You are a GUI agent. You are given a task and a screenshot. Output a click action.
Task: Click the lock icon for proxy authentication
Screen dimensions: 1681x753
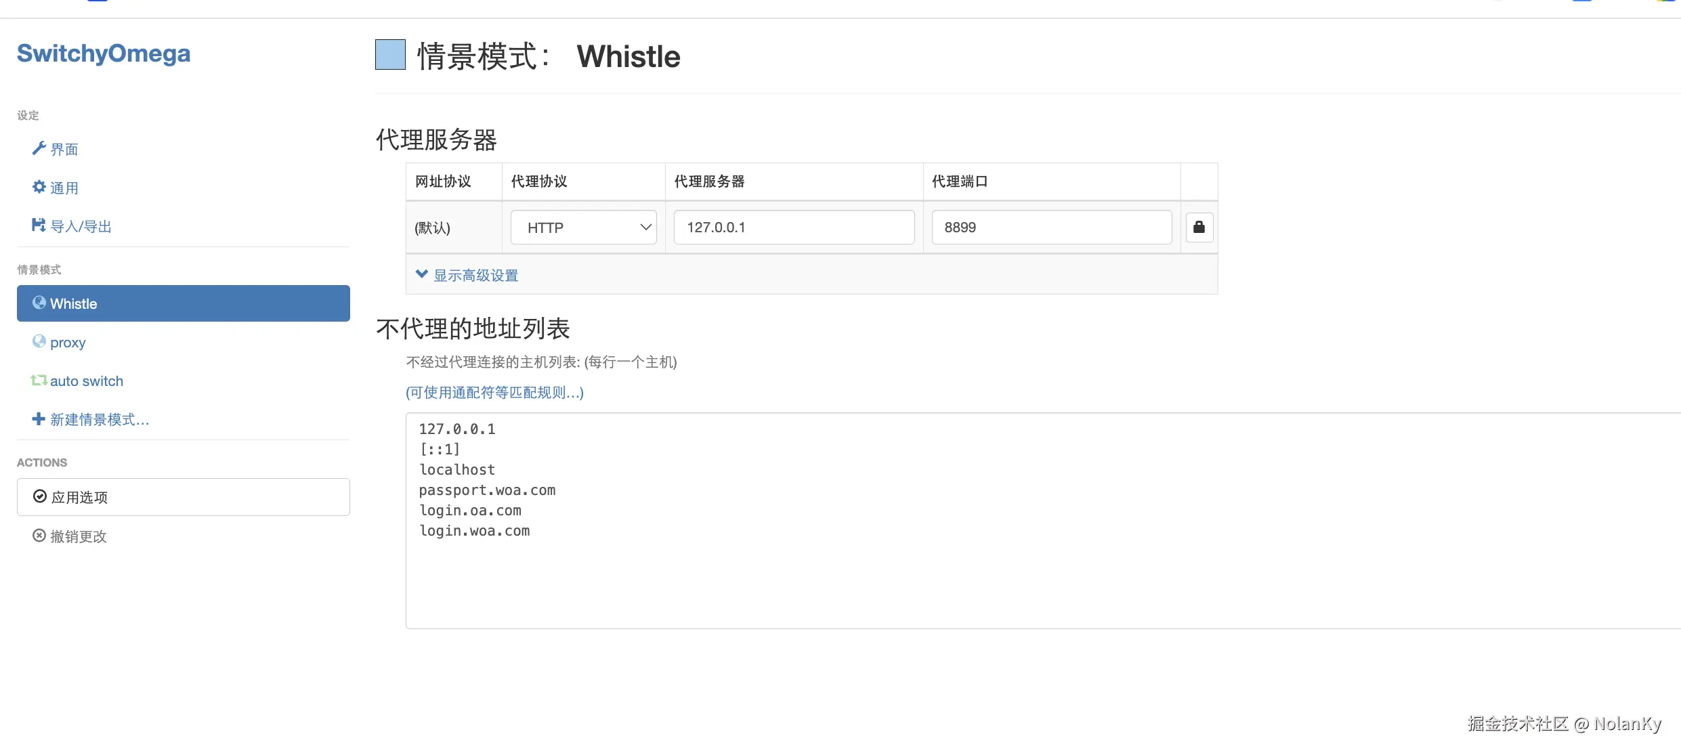tap(1199, 227)
